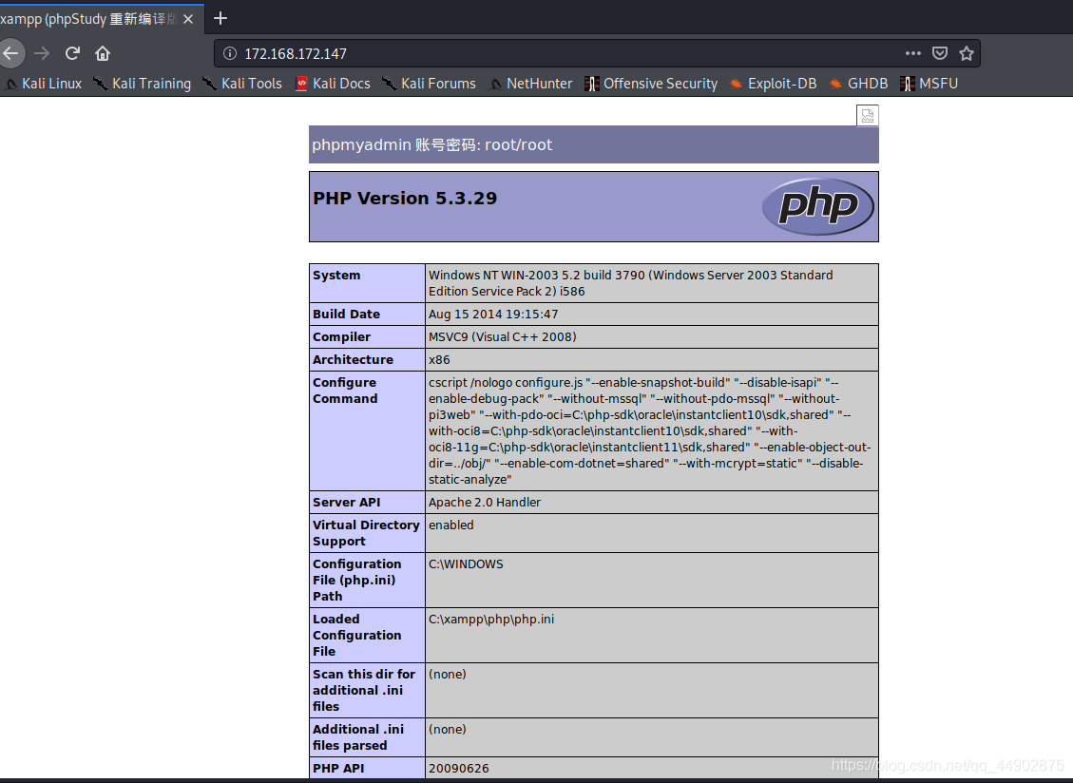Open the Exploit-DB bookmark

pyautogui.click(x=774, y=84)
